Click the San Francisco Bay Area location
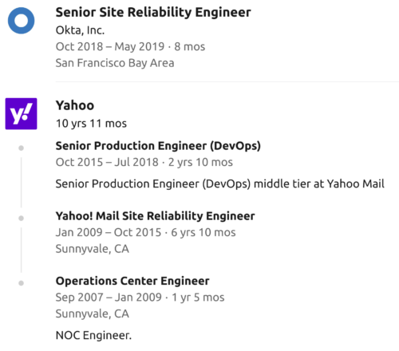Image resolution: width=399 pixels, height=351 pixels. pos(115,63)
